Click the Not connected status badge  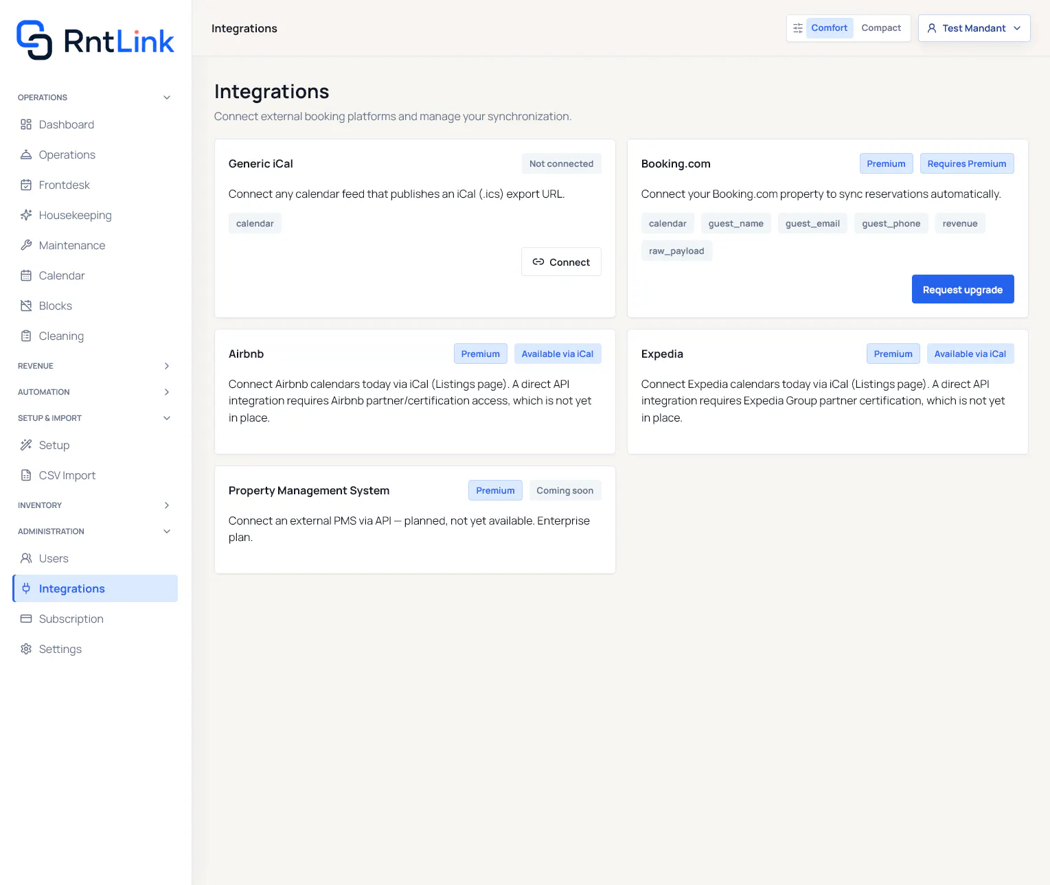561,163
